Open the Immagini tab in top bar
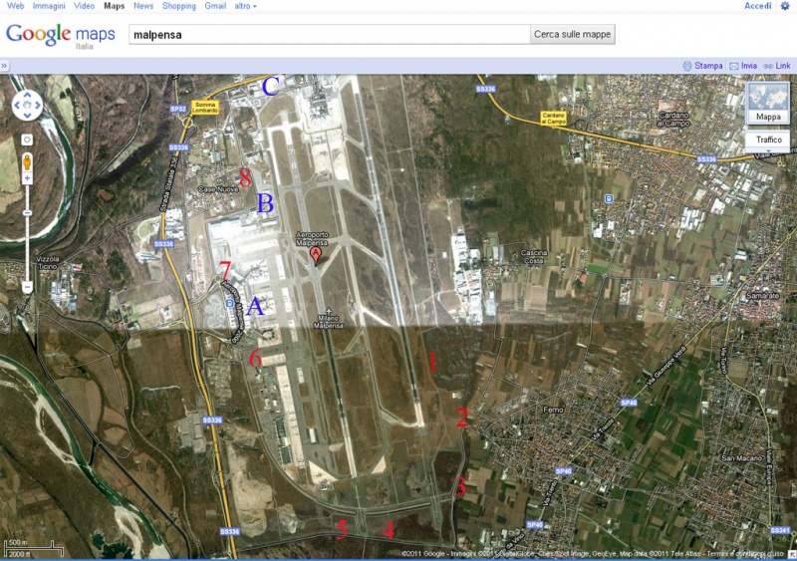797x561 pixels. 49,6
